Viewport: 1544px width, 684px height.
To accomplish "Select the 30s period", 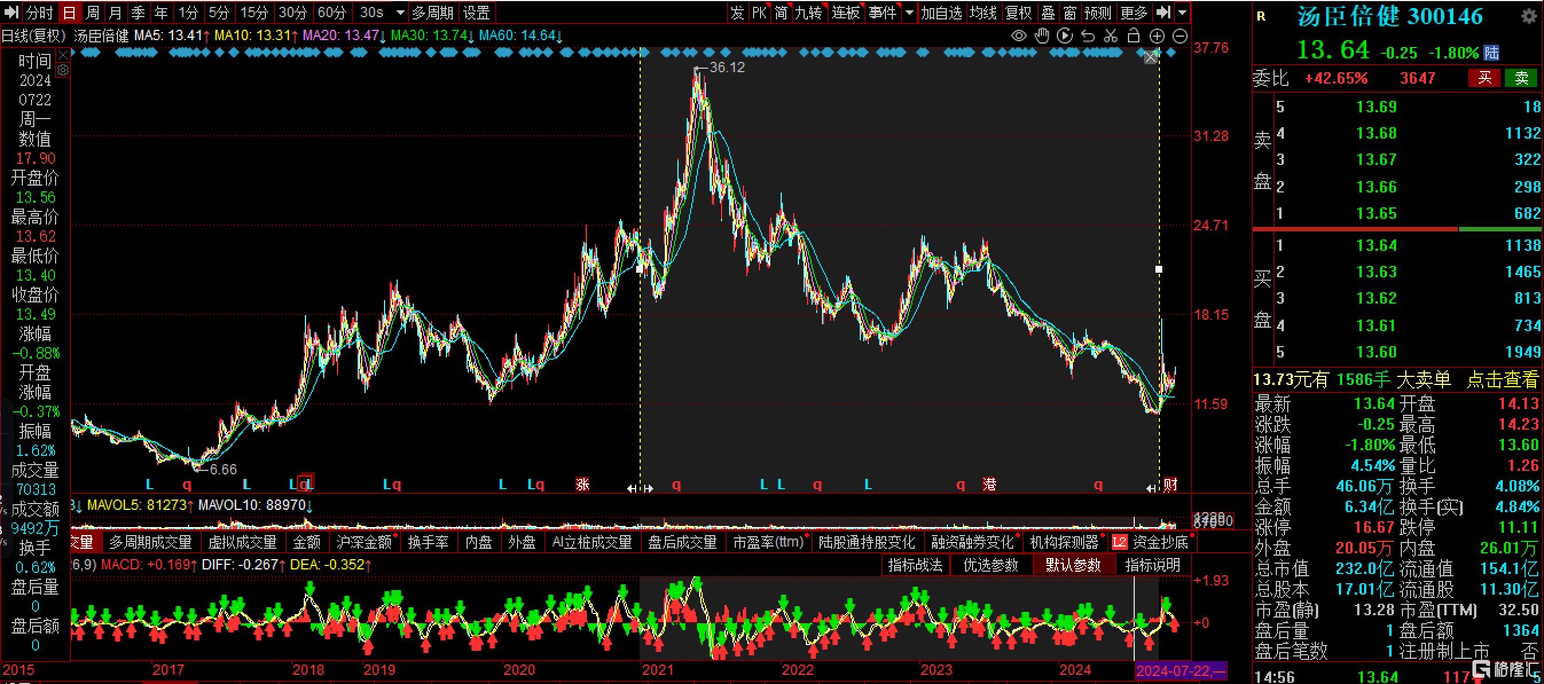I will pos(371,12).
